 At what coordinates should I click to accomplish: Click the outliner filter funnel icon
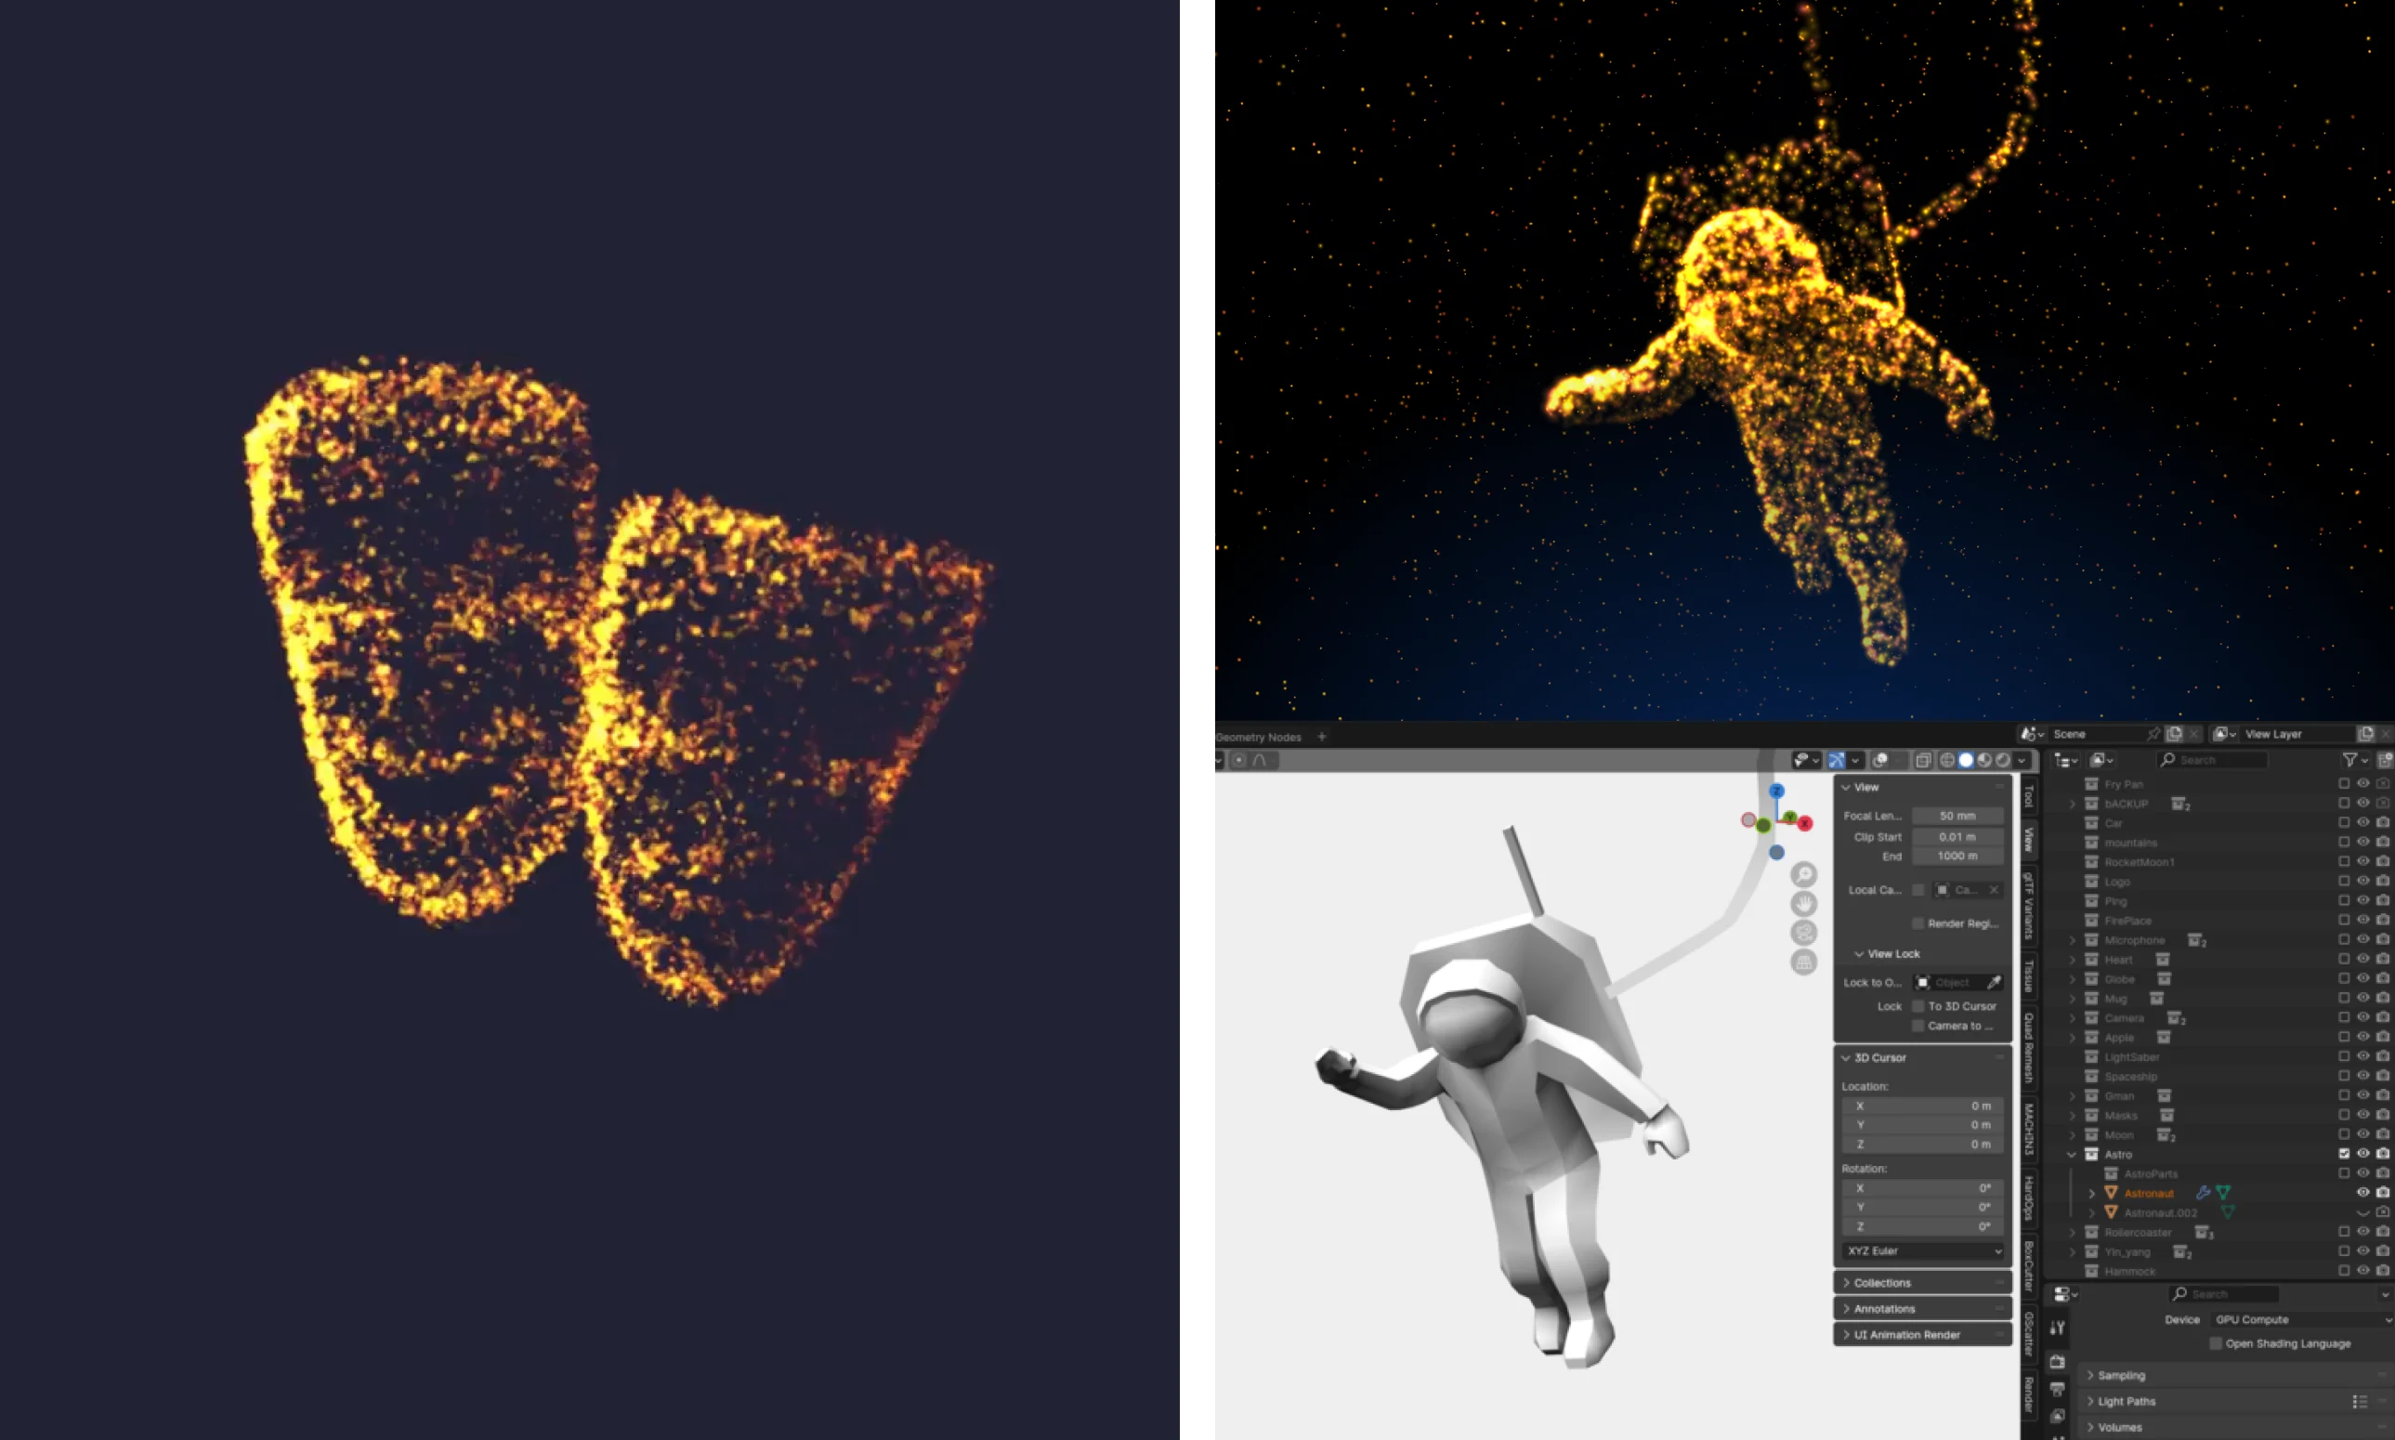coord(2349,760)
